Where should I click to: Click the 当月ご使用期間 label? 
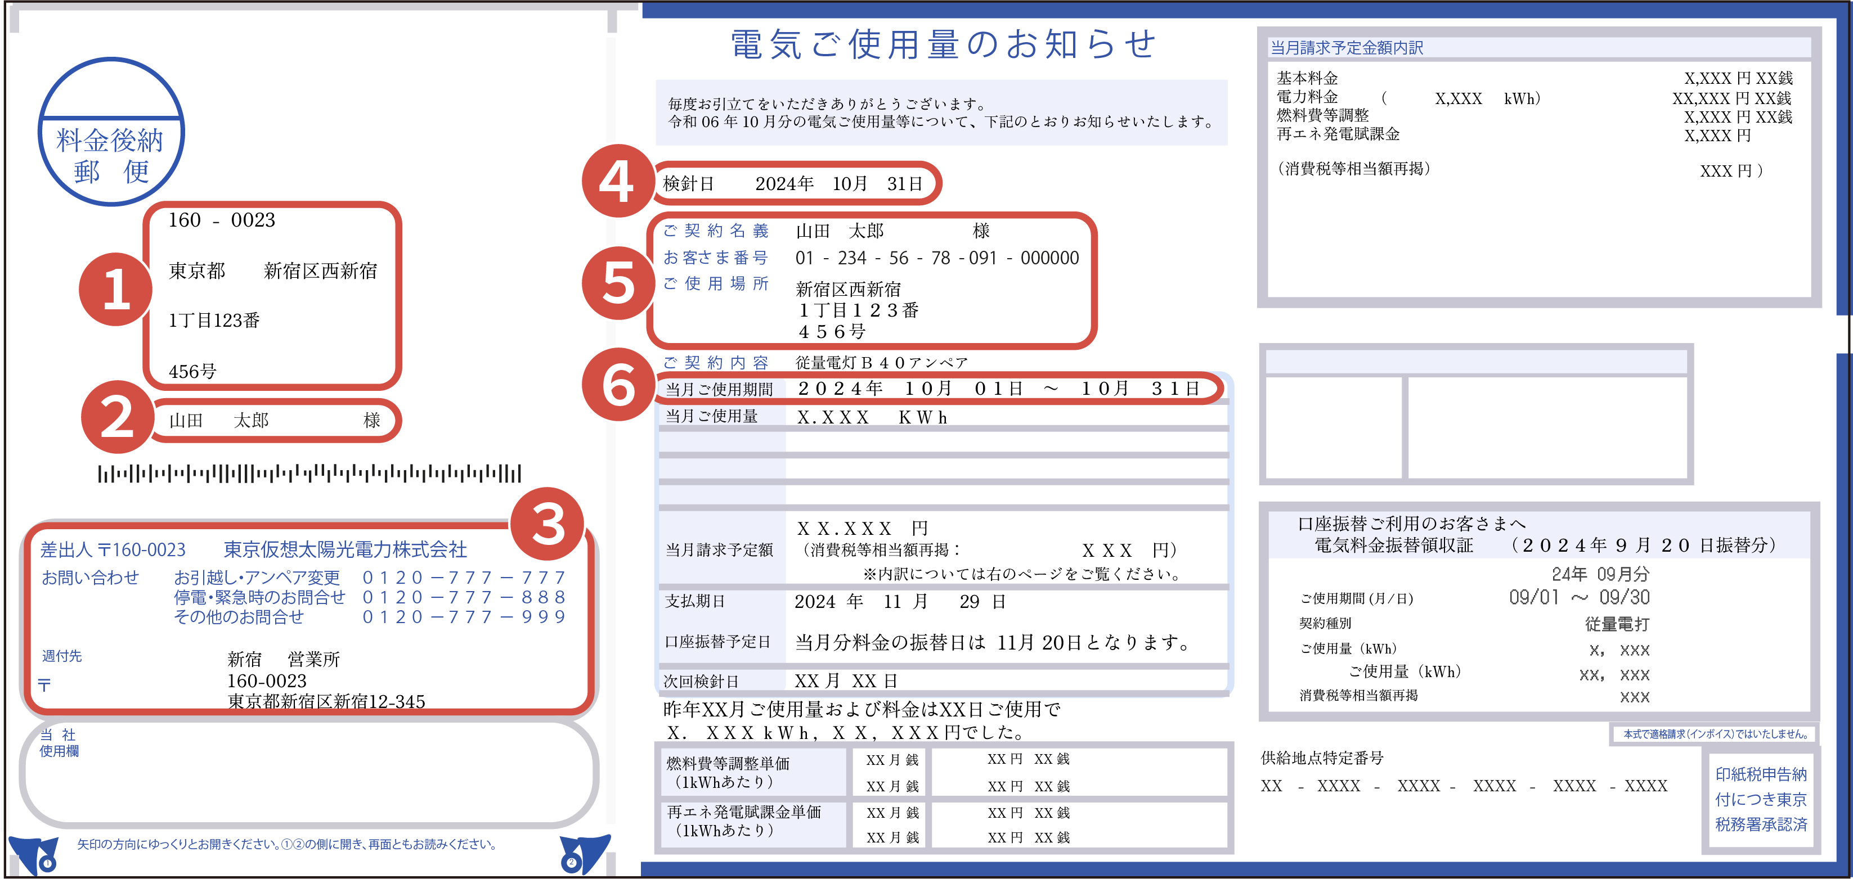click(x=719, y=390)
